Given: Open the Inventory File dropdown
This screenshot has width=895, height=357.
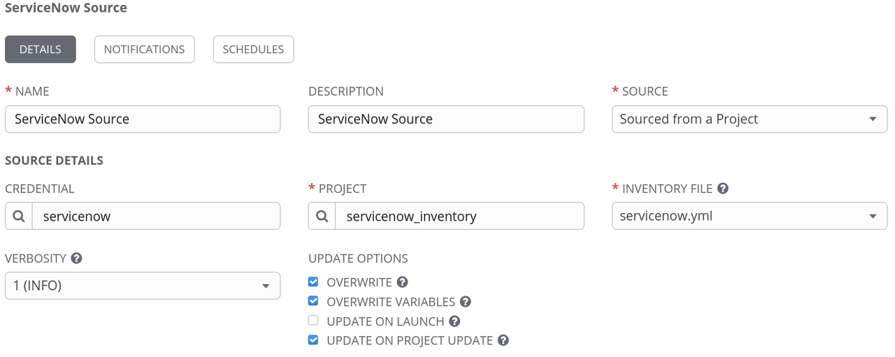Looking at the screenshot, I should (750, 217).
